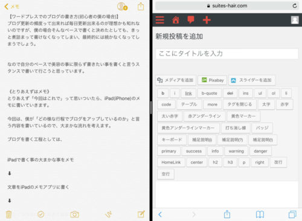This screenshot has width=302, height=221.
Task: Open the share icon in Notes top bar
Action: pyautogui.click(x=141, y=7)
